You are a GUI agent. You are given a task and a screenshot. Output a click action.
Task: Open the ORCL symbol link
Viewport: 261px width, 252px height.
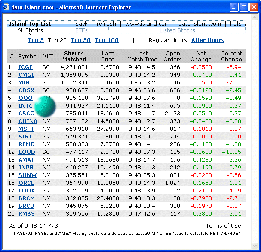[26, 183]
